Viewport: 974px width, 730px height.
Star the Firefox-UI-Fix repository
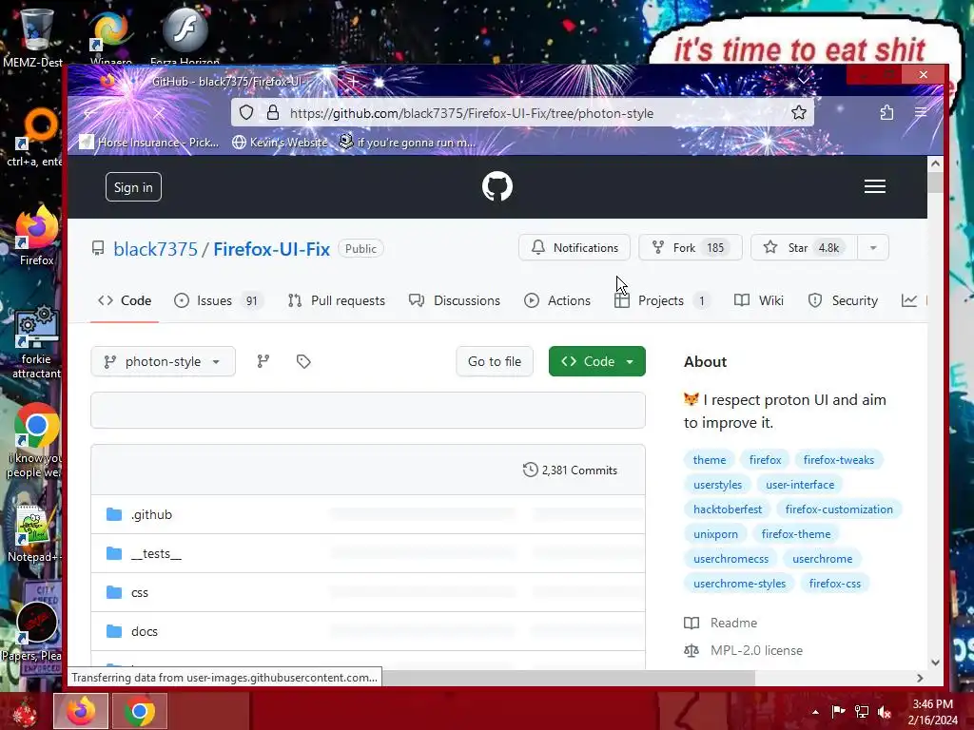[804, 248]
